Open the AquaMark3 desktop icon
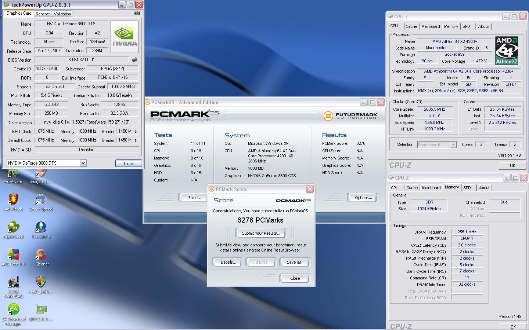 click(13, 230)
